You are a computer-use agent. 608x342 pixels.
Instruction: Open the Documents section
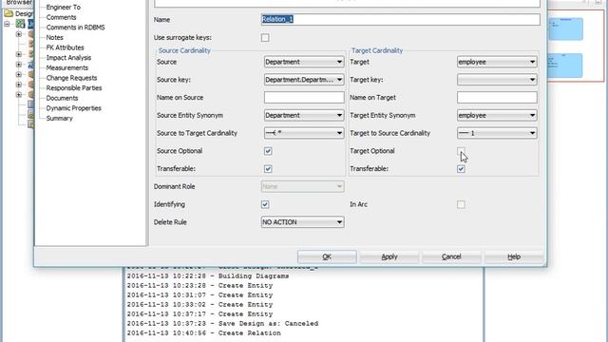[62, 98]
